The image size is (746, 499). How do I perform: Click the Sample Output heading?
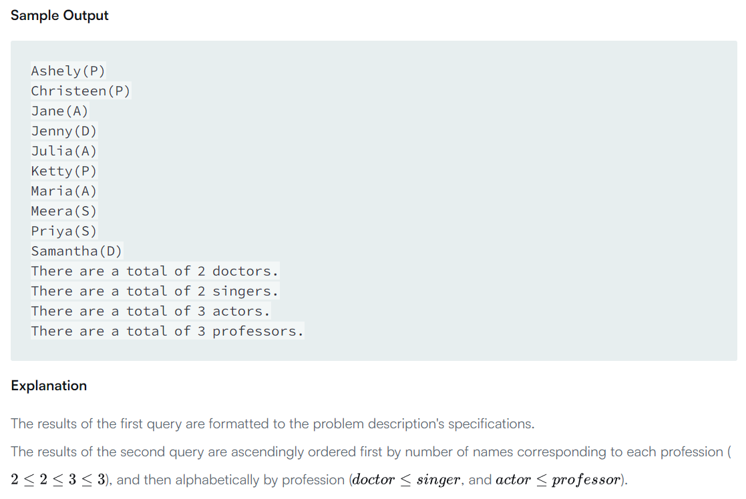click(x=59, y=15)
